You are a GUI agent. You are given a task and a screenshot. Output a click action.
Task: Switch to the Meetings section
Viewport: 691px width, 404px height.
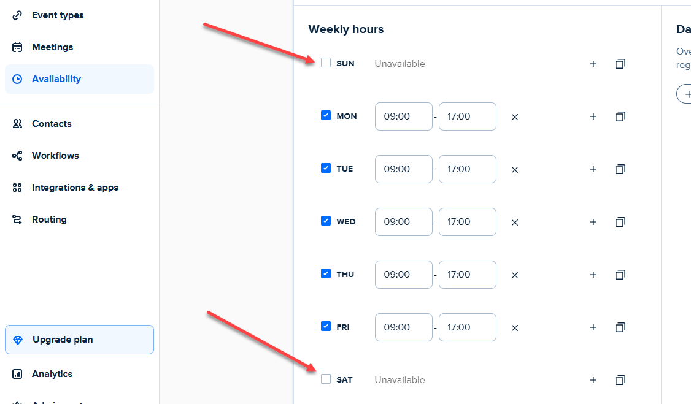pyautogui.click(x=52, y=47)
